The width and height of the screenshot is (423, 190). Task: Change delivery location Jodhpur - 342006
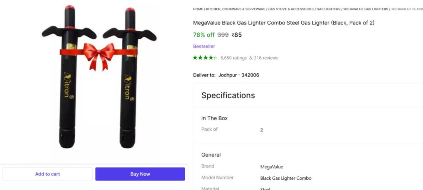[239, 75]
